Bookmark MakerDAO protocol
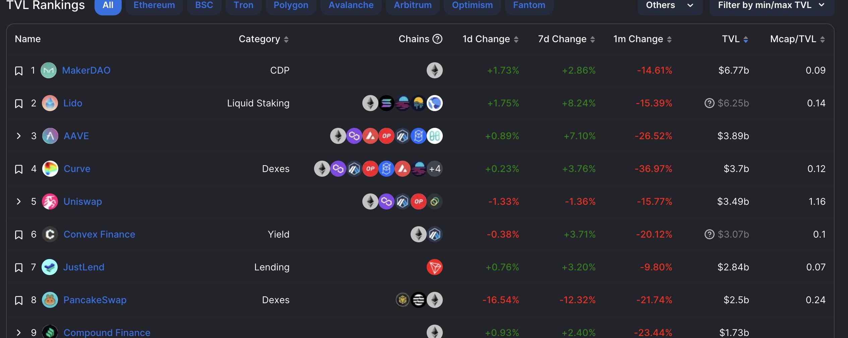Image resolution: width=848 pixels, height=338 pixels. (x=19, y=71)
